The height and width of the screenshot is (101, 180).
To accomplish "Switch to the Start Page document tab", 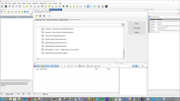I will (45, 10).
